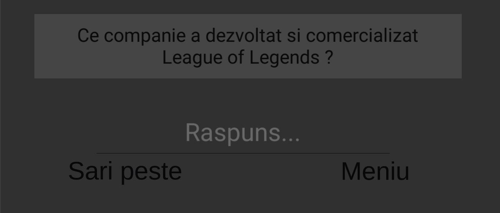
Task: Tap the gray question card
Action: [248, 46]
